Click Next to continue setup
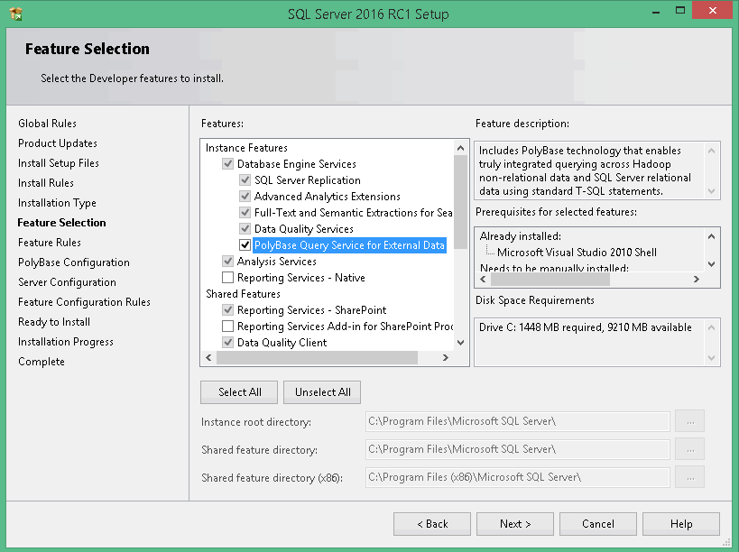Image resolution: width=739 pixels, height=552 pixels. click(x=514, y=524)
